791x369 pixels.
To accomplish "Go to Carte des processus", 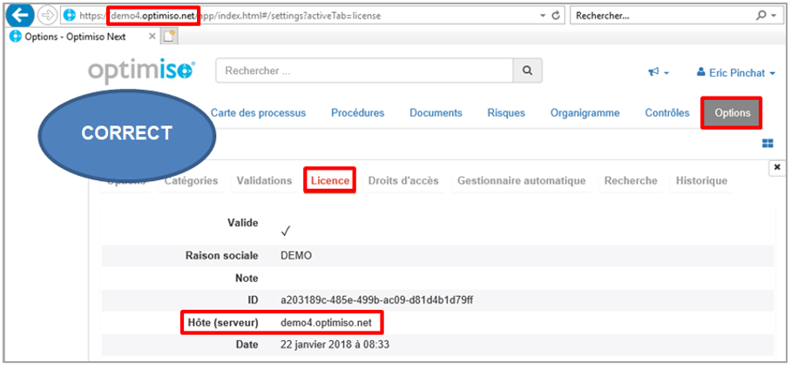I will pyautogui.click(x=258, y=113).
